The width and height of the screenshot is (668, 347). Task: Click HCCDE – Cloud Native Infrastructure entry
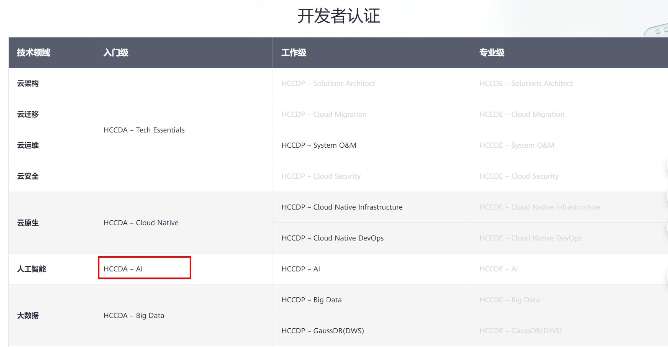[540, 207]
